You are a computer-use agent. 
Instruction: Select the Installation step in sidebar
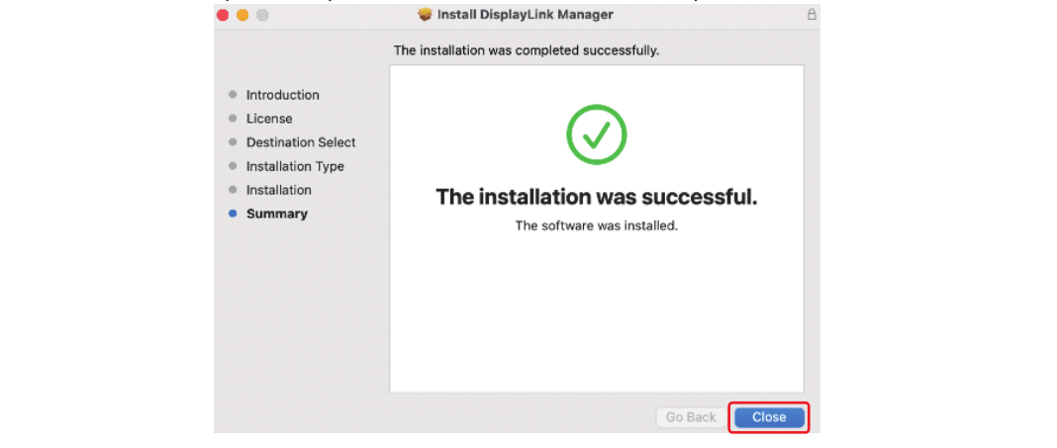click(x=278, y=190)
